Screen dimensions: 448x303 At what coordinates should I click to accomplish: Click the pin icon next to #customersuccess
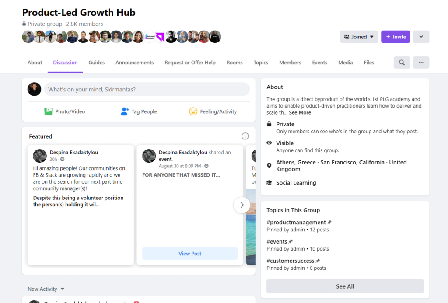tap(318, 261)
